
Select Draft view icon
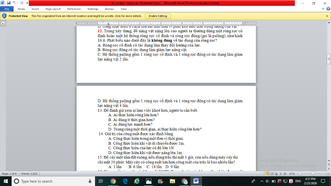[285, 174]
